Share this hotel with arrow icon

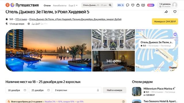(x=166, y=12)
